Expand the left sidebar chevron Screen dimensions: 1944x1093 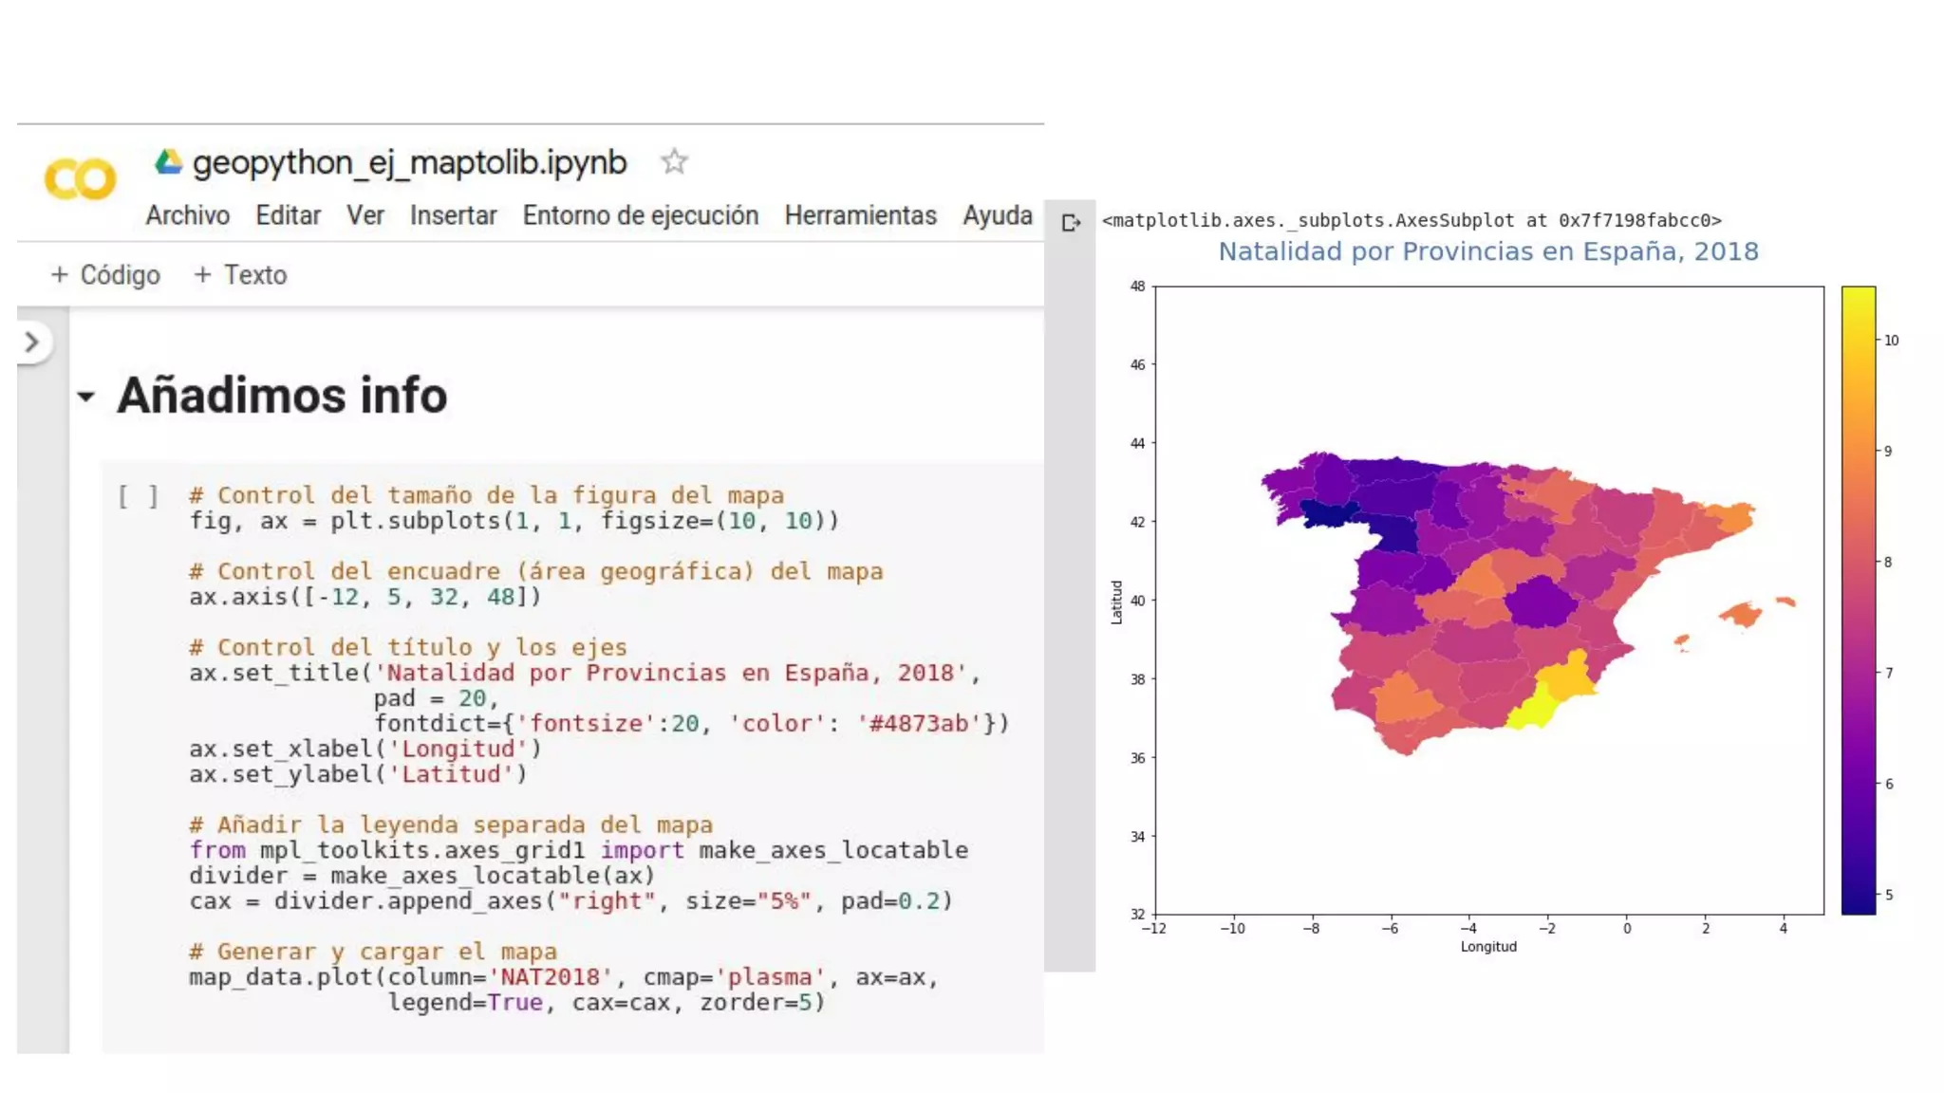pyautogui.click(x=32, y=343)
